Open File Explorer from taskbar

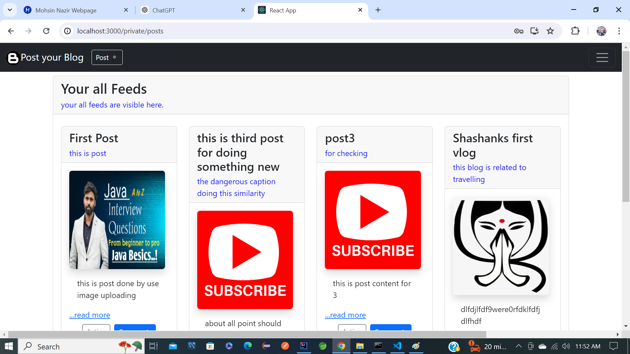point(360,346)
